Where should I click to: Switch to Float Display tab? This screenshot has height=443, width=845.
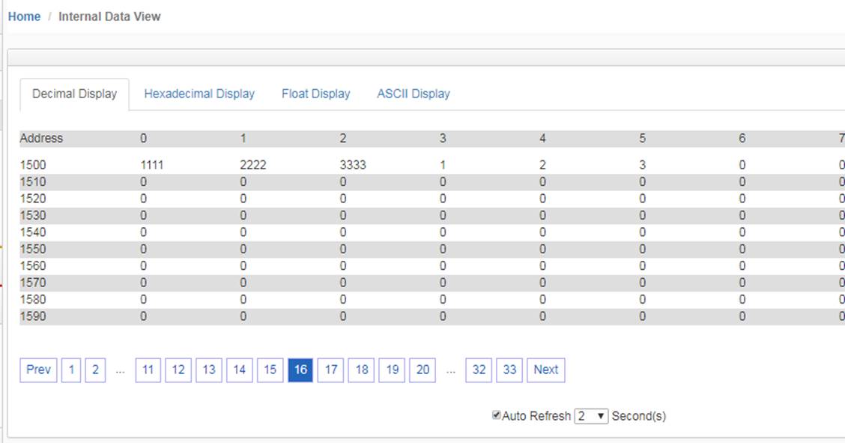point(316,94)
